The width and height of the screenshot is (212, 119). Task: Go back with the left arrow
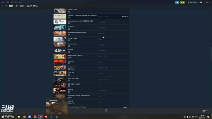coord(2,6)
